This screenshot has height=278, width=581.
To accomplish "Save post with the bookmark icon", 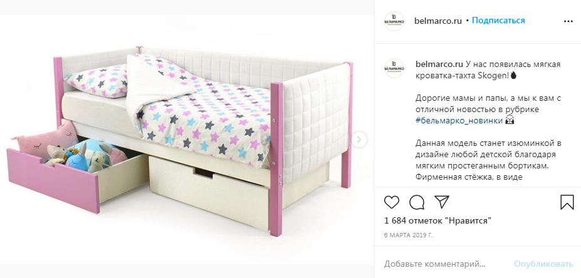I will point(567,202).
